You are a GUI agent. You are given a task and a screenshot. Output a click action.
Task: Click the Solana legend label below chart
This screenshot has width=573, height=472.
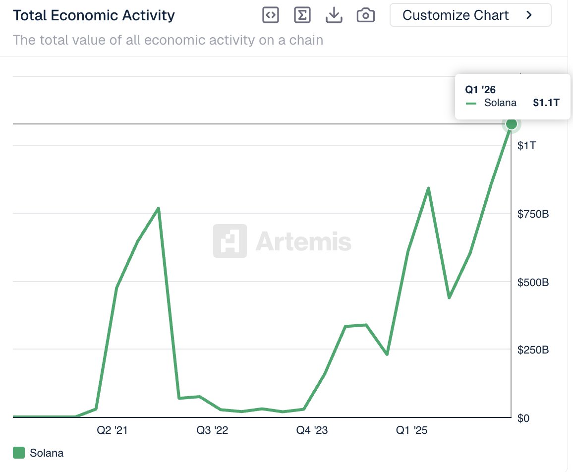[x=47, y=453]
